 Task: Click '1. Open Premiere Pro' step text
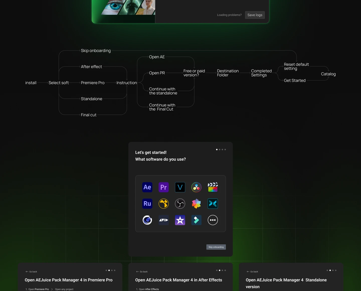point(37,289)
